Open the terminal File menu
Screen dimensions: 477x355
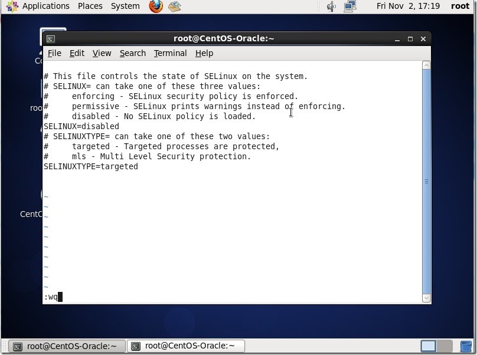click(x=54, y=53)
